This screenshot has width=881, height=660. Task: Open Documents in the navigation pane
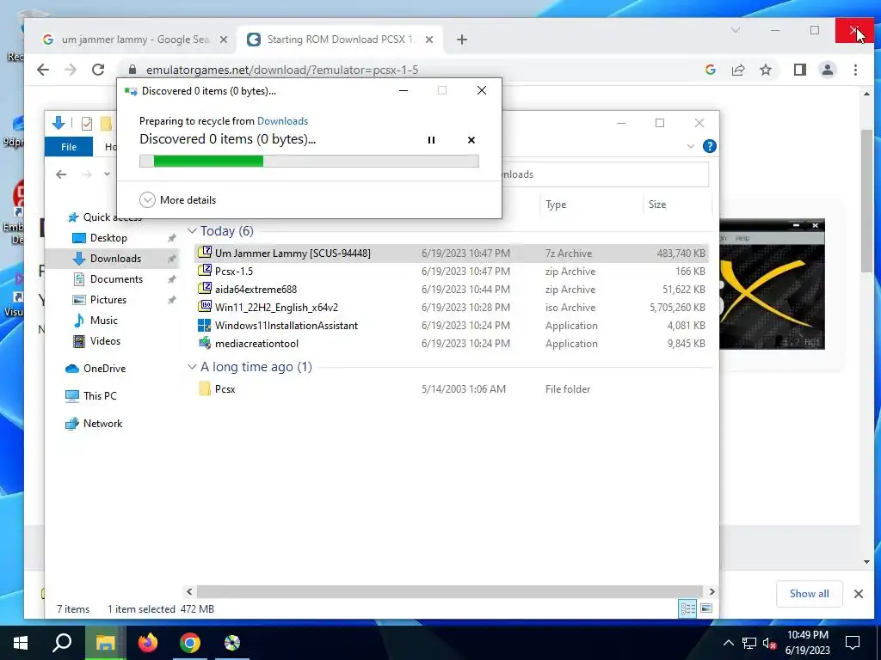click(x=116, y=279)
